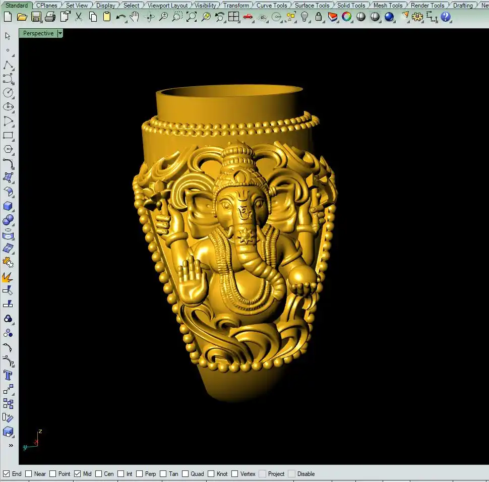
Task: Switch to the Mesh Tools tab
Action: tap(388, 5)
